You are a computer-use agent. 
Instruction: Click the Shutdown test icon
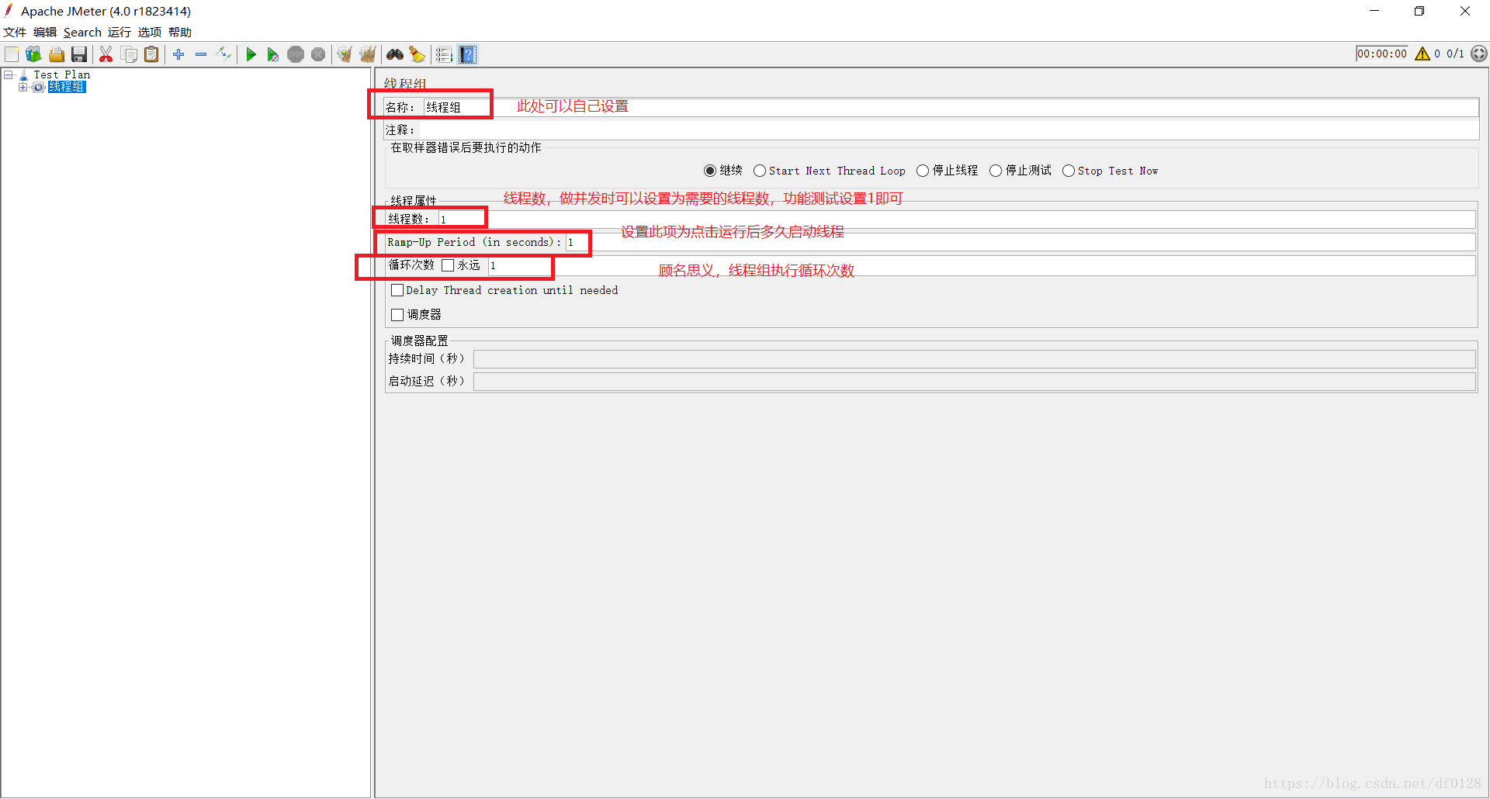[x=318, y=54]
